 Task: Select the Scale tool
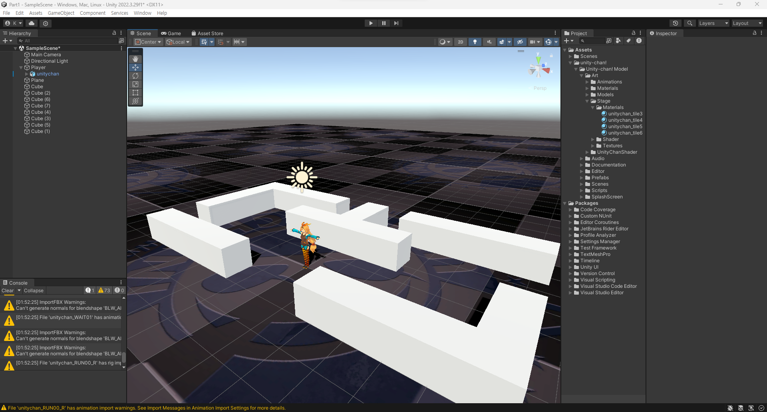point(135,84)
